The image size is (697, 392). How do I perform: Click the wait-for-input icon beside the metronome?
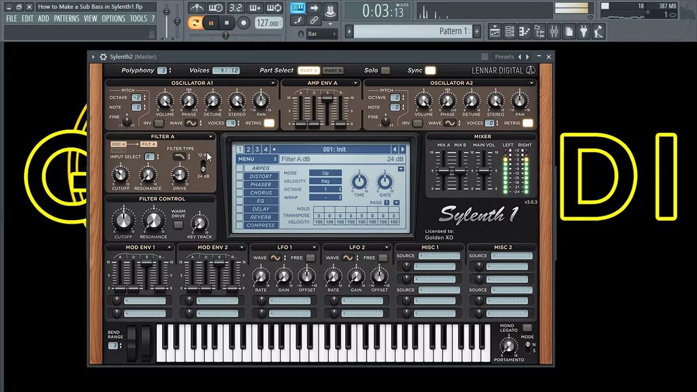click(216, 8)
